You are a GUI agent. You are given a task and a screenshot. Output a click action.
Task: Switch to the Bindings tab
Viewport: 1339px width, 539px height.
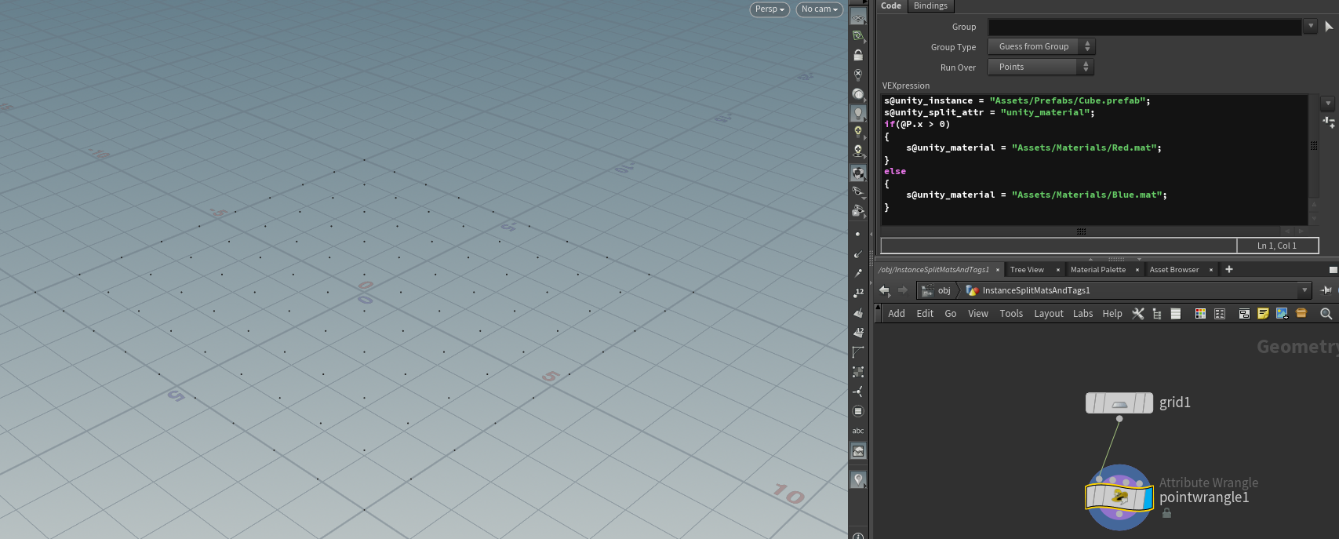point(930,6)
